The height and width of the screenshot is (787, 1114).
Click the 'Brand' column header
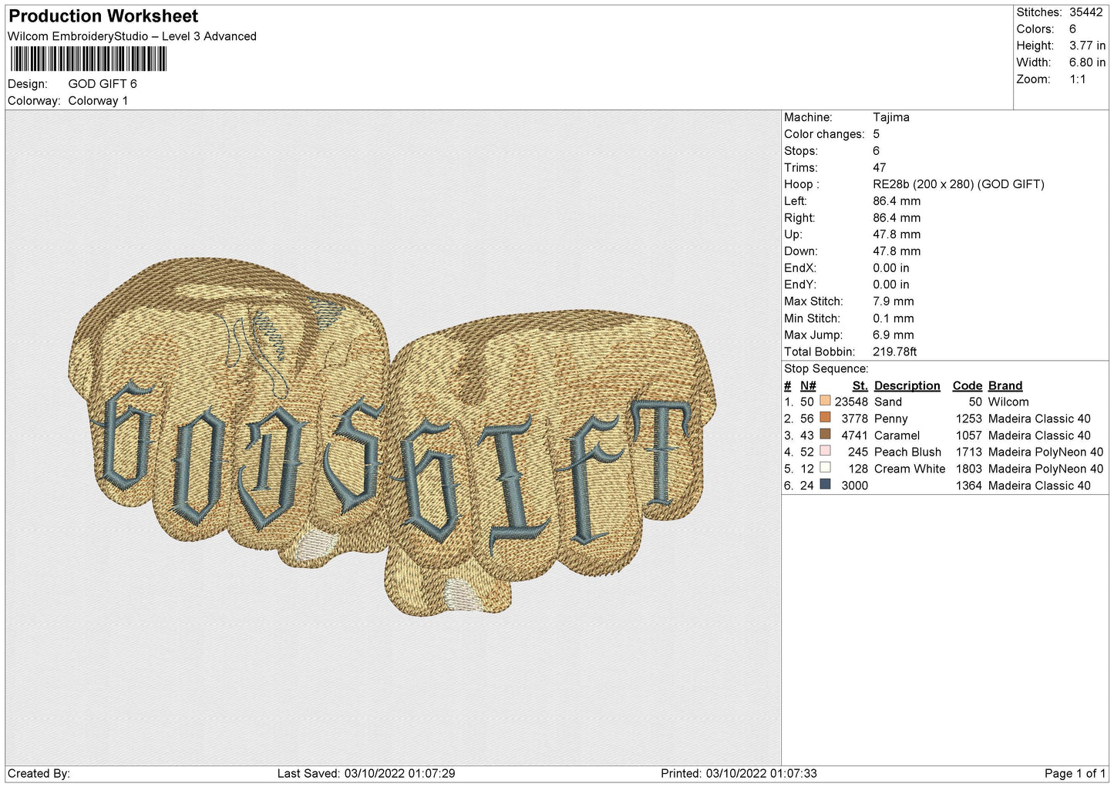tap(1005, 385)
